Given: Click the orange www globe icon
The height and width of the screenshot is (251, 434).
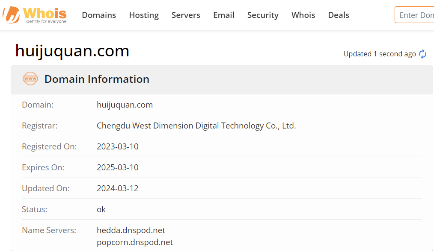Looking at the screenshot, I should coord(30,79).
